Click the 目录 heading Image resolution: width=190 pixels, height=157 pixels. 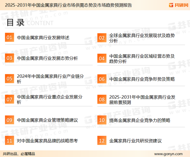pos(15,22)
